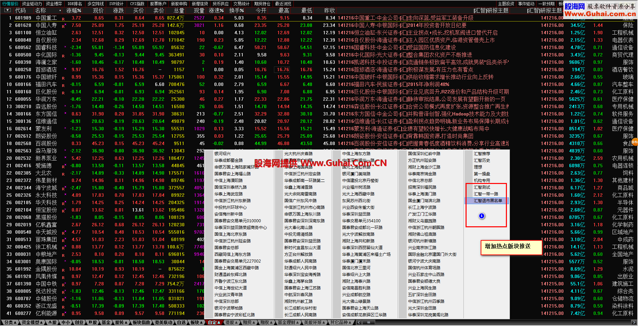Open the 中小 bottom tab
Viewport: 638px width, 326px height.
(66, 322)
